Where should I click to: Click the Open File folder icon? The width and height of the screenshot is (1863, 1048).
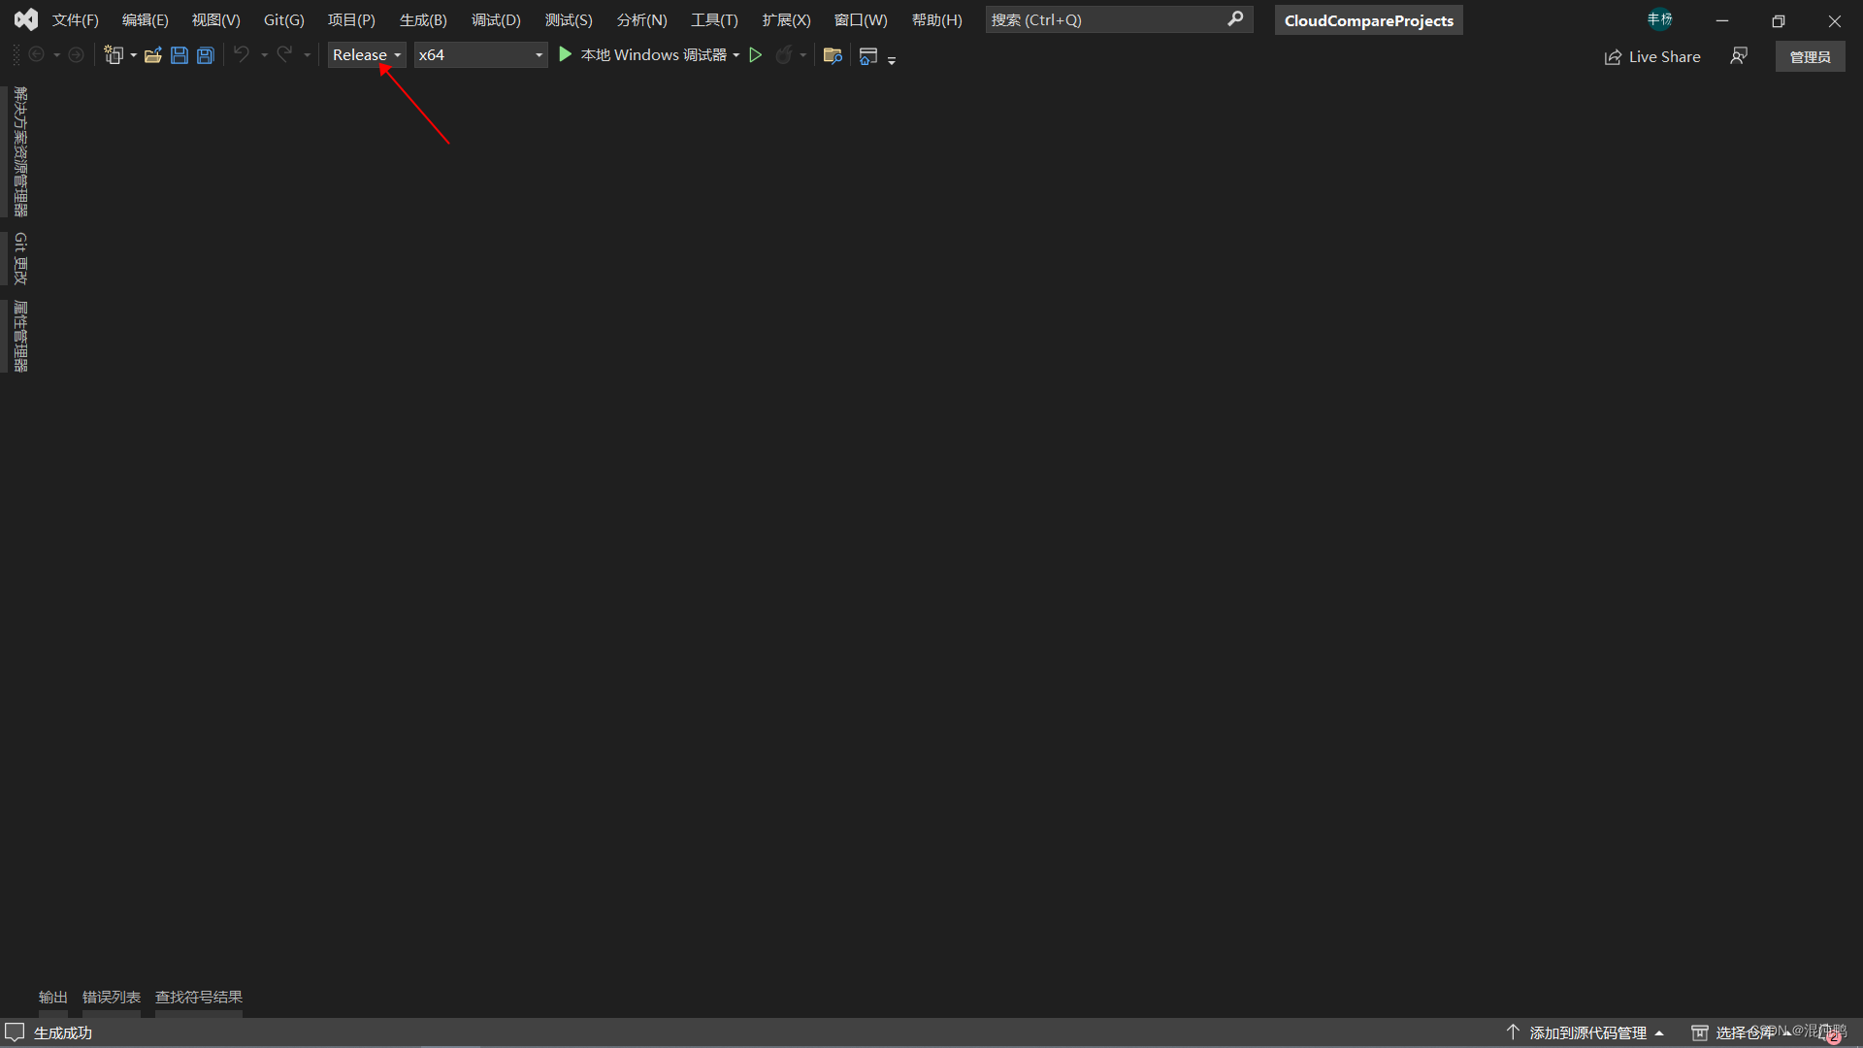click(152, 55)
